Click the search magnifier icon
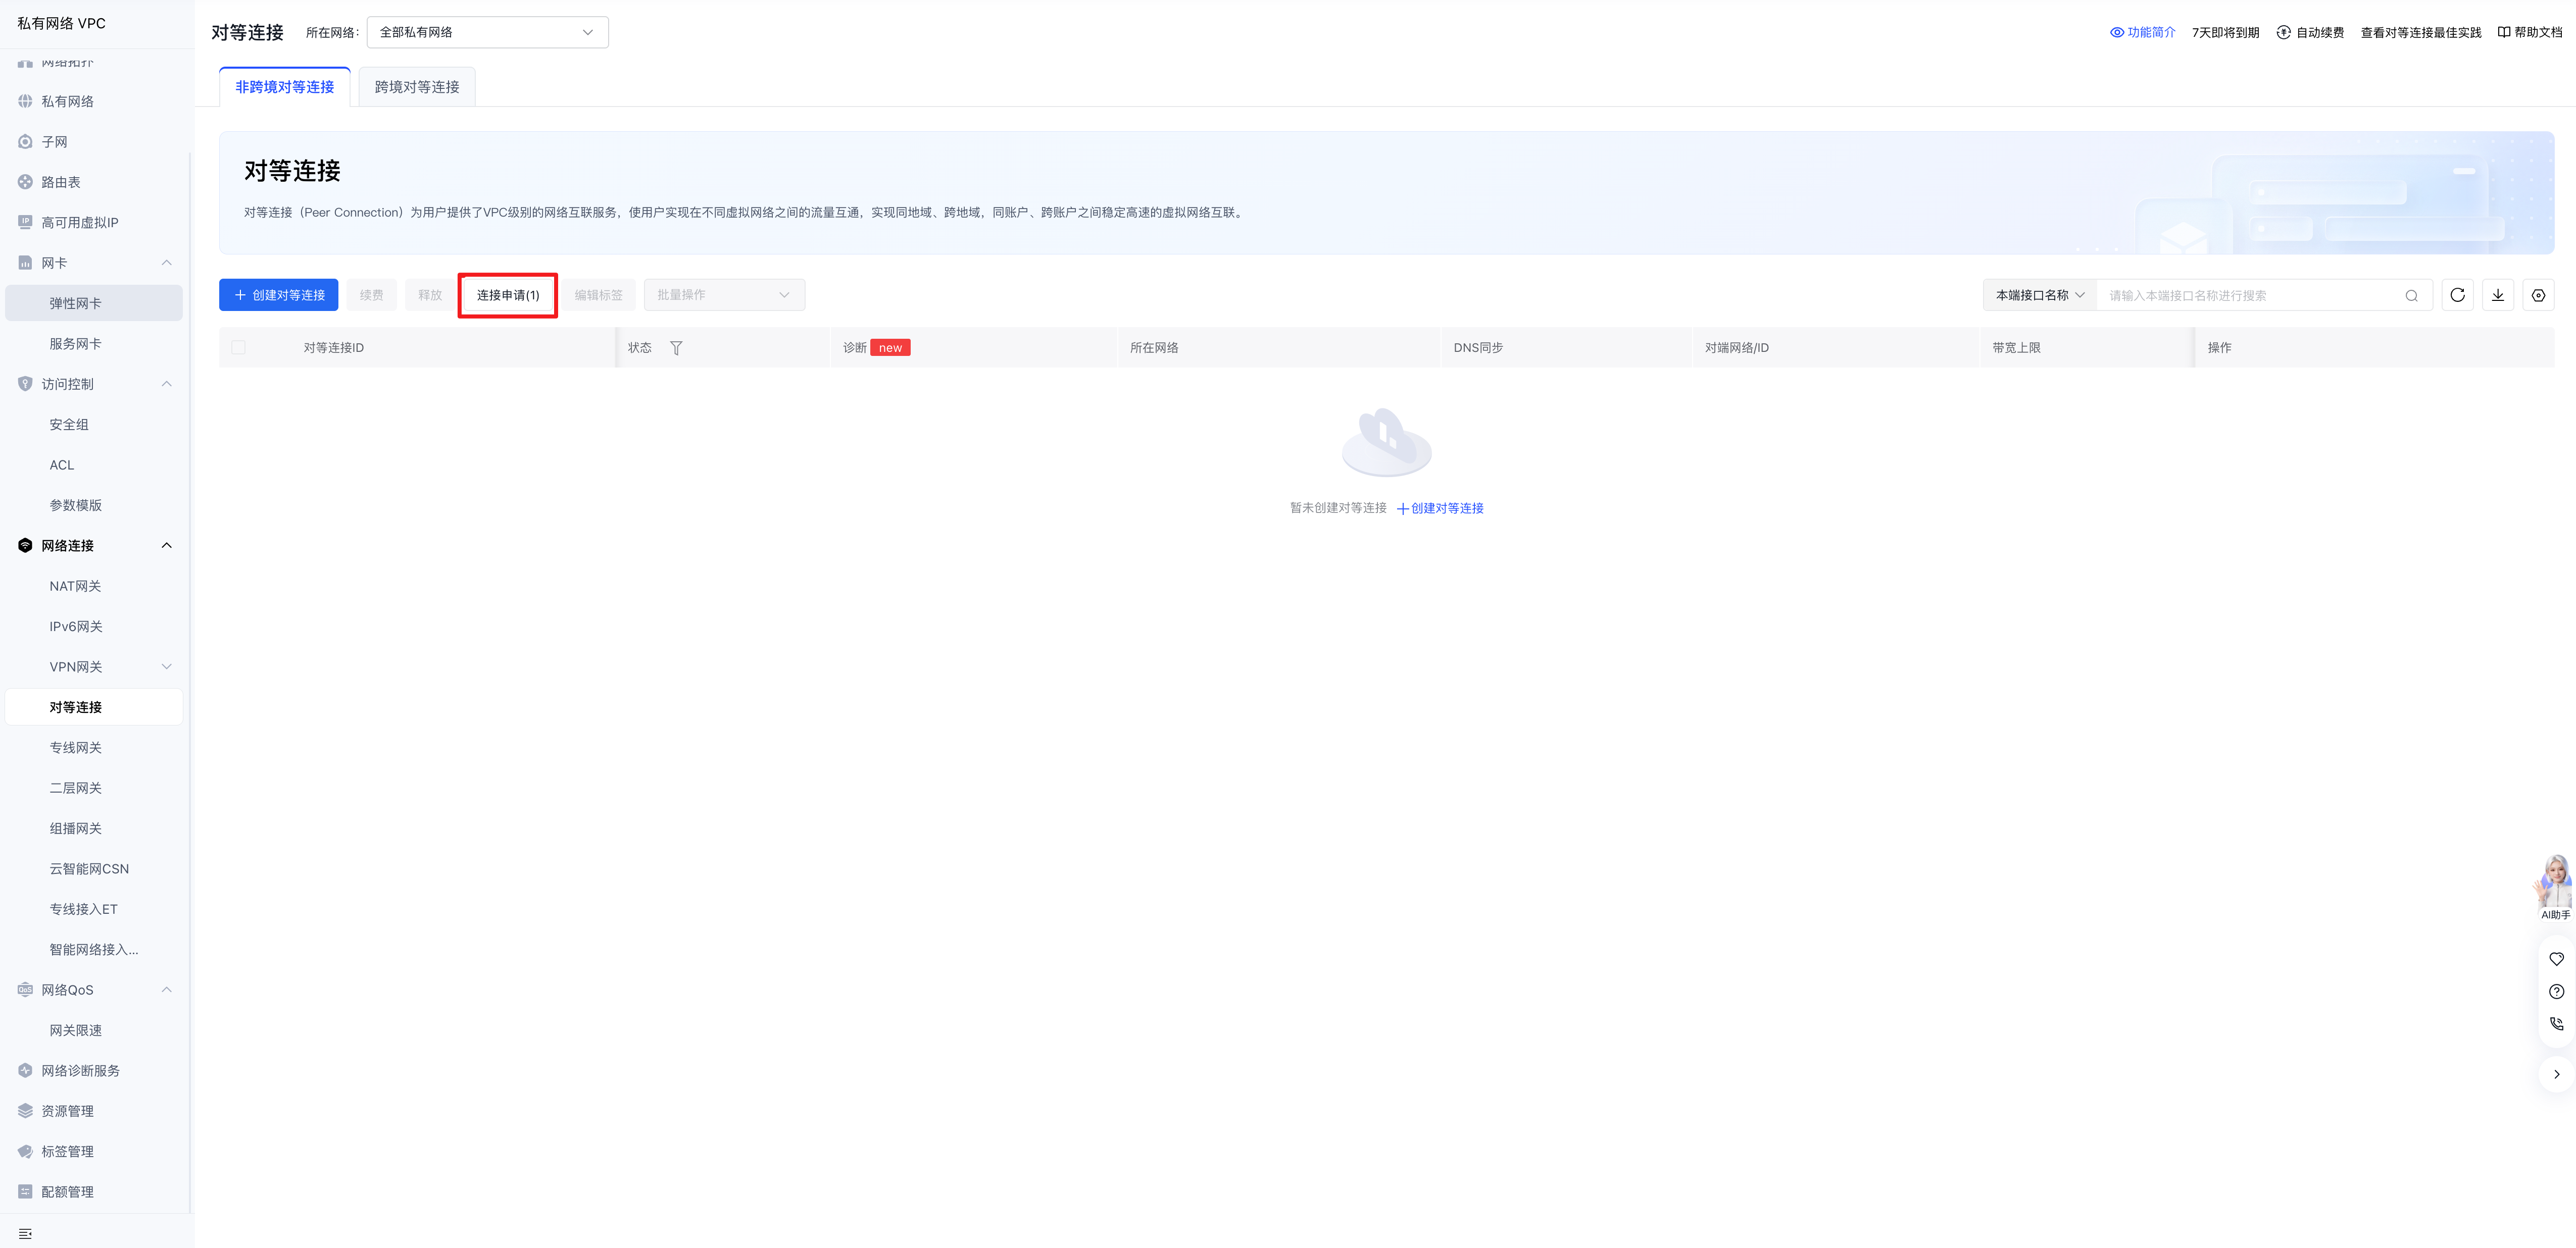The height and width of the screenshot is (1248, 2576). [2411, 296]
